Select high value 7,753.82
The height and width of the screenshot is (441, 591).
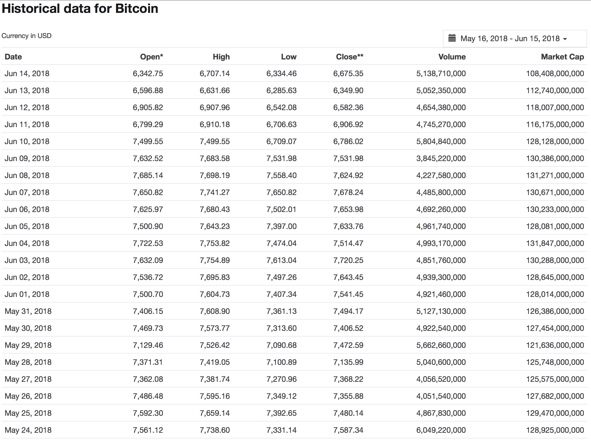click(x=215, y=243)
